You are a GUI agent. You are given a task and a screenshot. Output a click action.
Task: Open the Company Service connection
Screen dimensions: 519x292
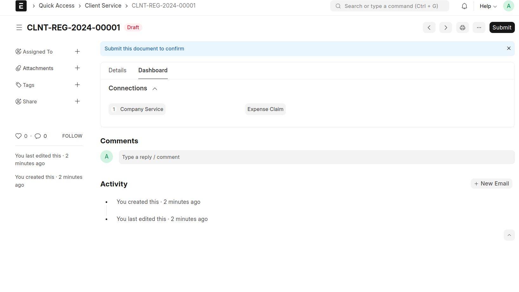pos(141,109)
